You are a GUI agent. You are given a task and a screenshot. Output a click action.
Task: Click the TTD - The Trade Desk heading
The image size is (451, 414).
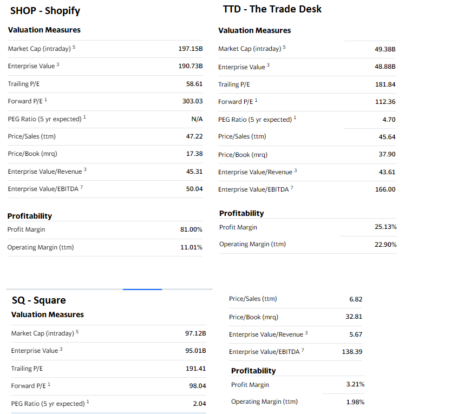[272, 9]
